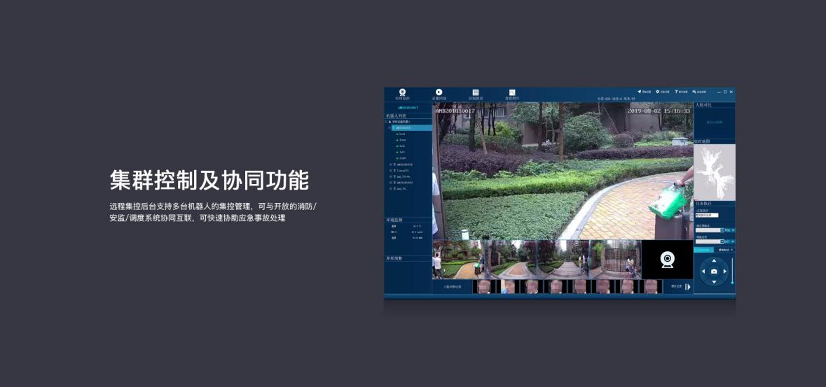826x387 pixels.
Task: Click the magnifier search icon in title bar
Action: point(694,92)
